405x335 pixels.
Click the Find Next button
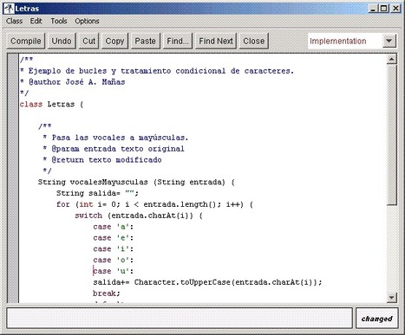click(216, 41)
